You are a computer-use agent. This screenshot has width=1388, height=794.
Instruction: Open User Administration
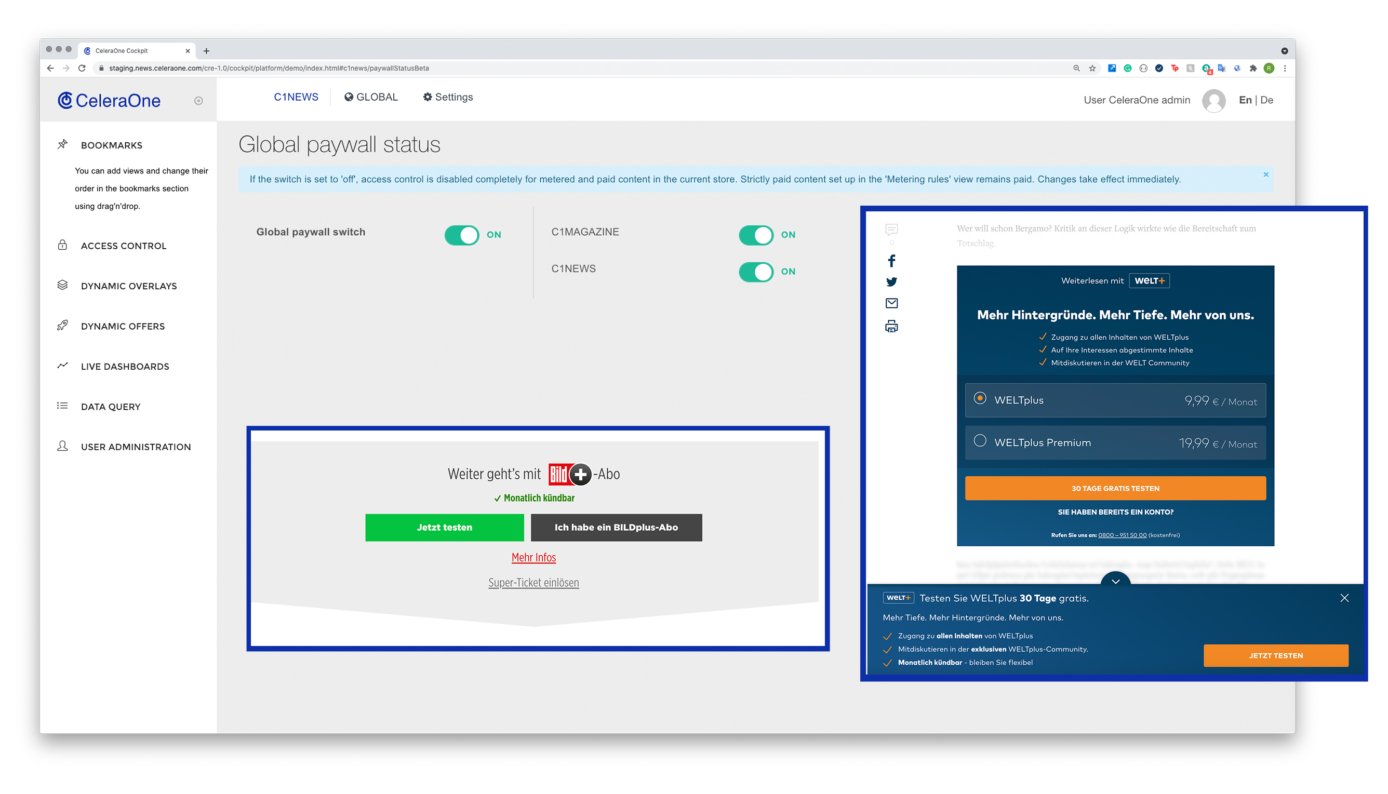pos(136,447)
